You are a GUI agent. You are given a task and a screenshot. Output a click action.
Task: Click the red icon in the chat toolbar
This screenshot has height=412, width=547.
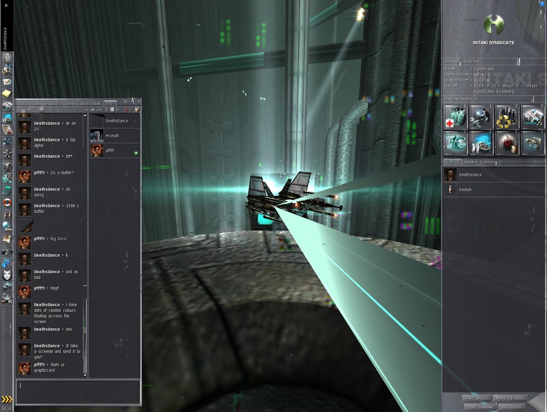tap(125, 109)
